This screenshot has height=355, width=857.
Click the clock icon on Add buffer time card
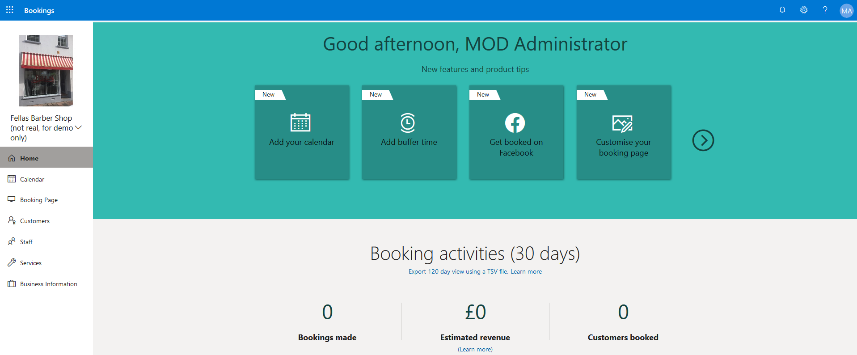point(408,123)
